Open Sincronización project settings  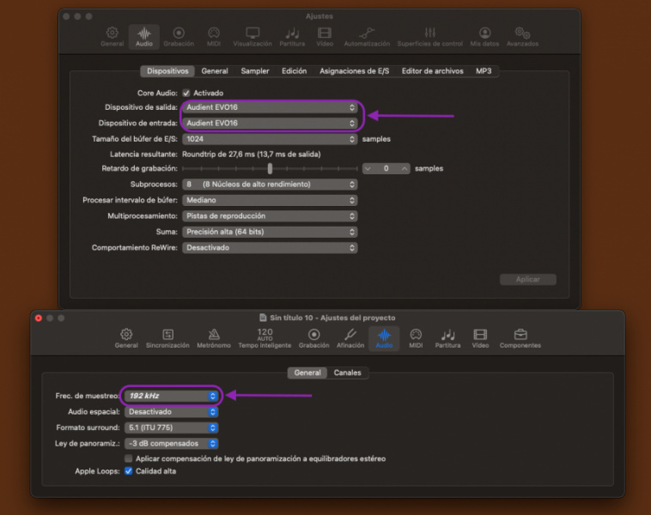[x=167, y=338]
